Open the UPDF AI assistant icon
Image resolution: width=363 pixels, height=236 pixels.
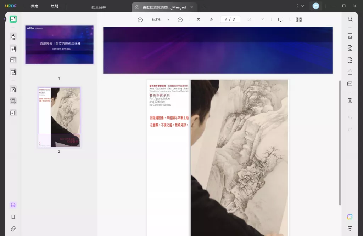click(350, 217)
